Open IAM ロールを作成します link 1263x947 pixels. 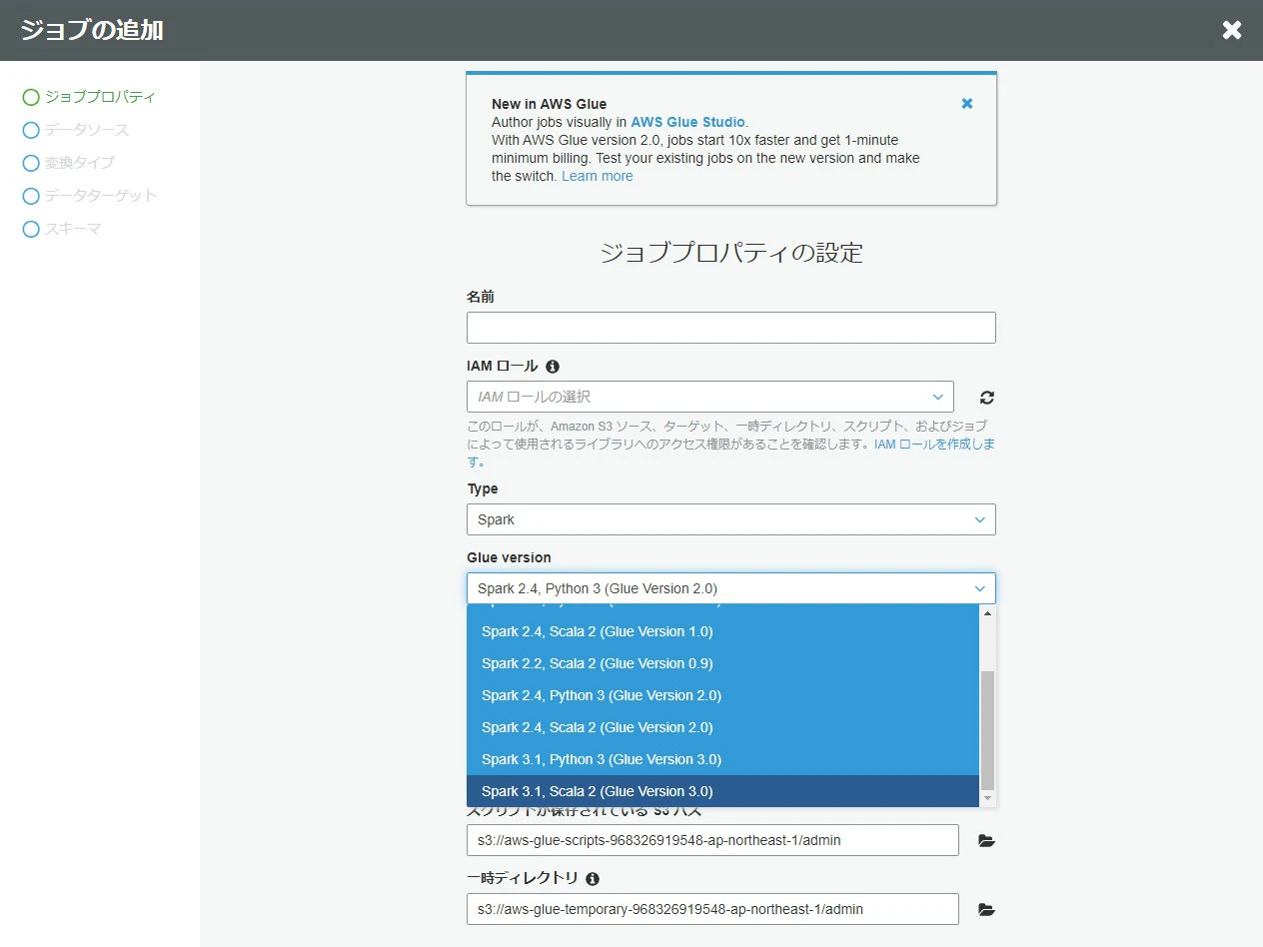tap(934, 445)
